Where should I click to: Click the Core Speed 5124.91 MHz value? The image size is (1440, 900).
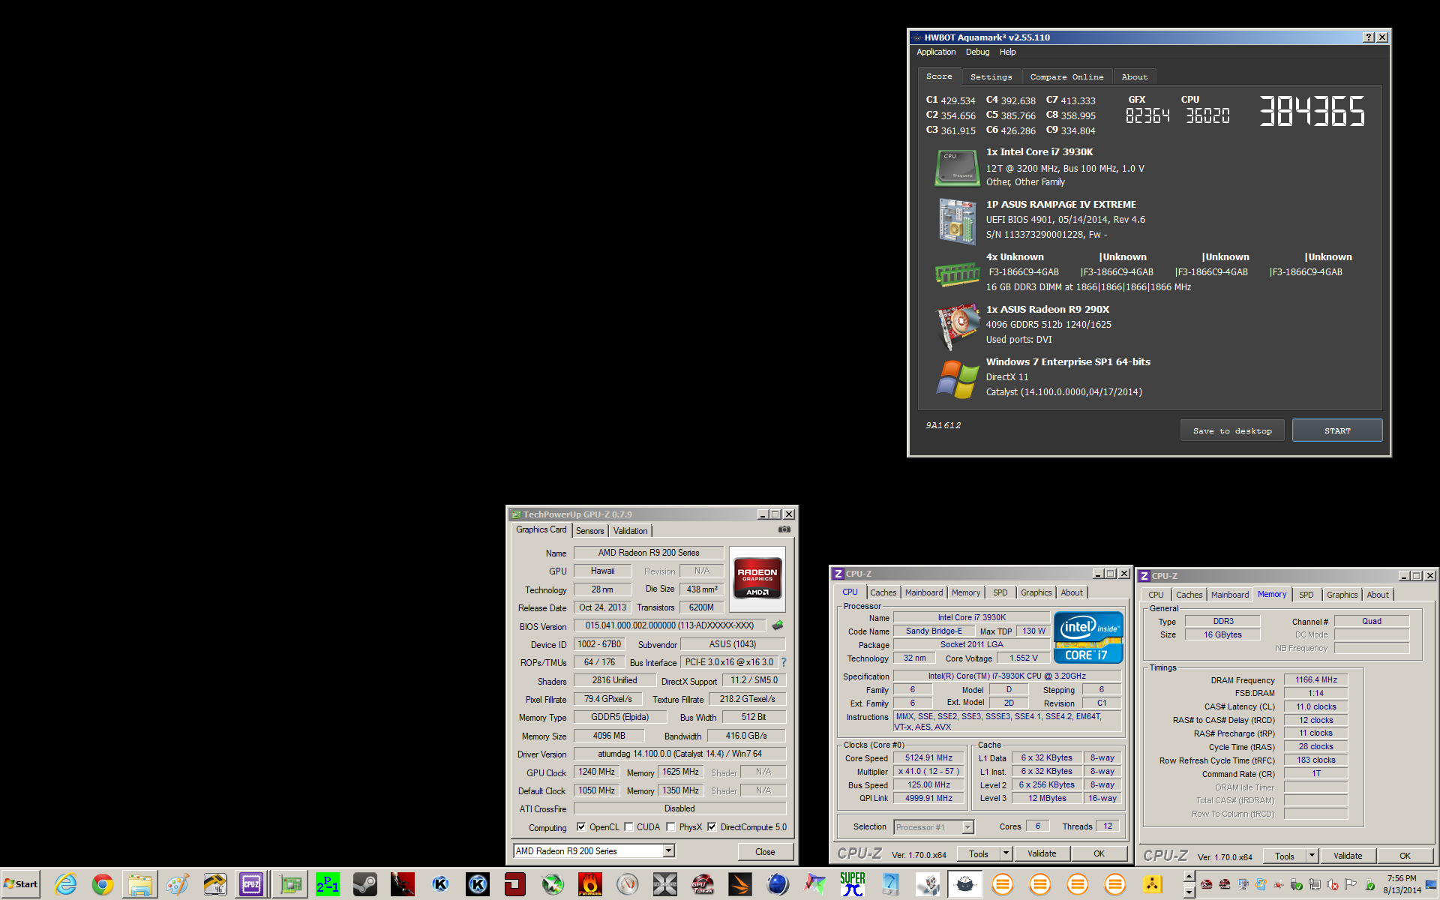[x=928, y=758]
